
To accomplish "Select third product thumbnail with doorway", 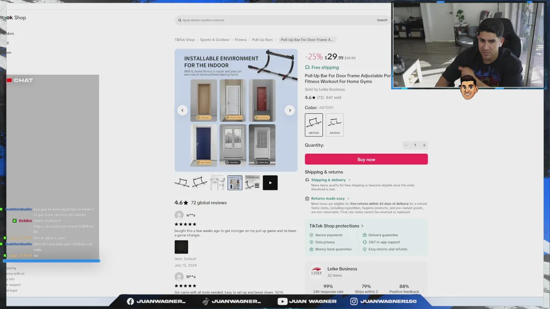I will (x=217, y=183).
